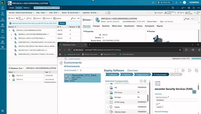Image resolution: width=201 pixels, height=114 pixels.
Task: Click the Merge Bars icon
Action: (x=197, y=13)
